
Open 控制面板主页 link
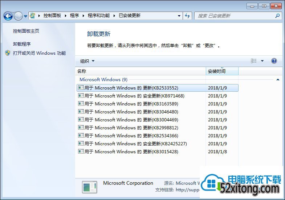point(26,31)
